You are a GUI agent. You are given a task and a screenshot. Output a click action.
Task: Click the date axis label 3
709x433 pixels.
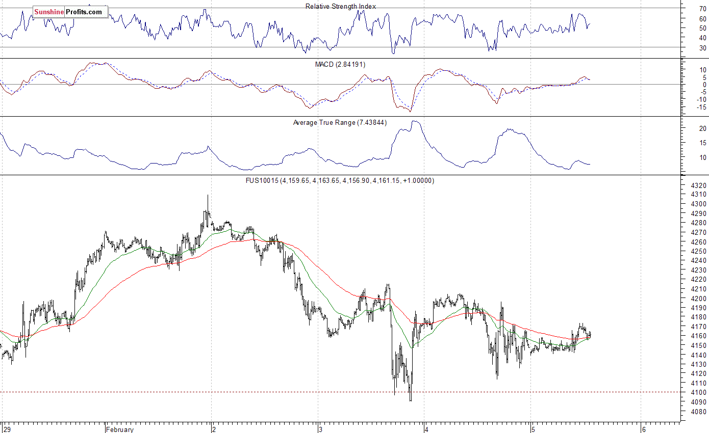pos(321,429)
